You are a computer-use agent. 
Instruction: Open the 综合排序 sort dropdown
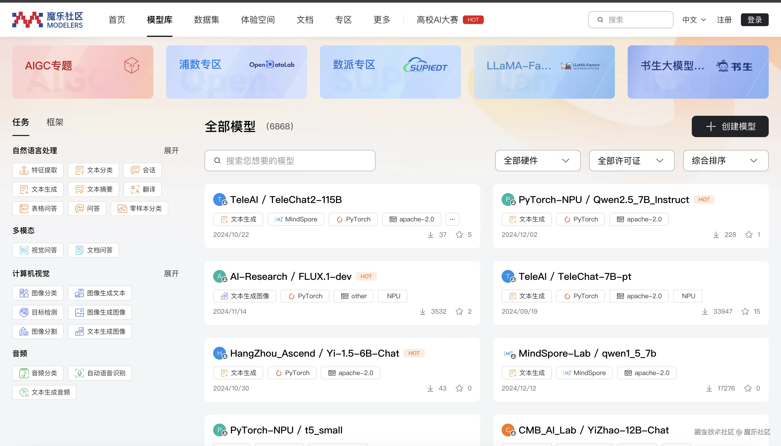pyautogui.click(x=725, y=161)
